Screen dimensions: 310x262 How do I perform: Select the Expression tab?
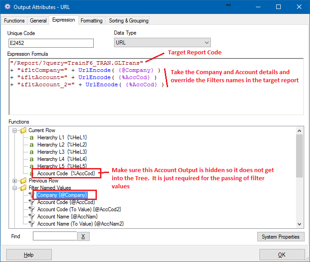(x=64, y=20)
